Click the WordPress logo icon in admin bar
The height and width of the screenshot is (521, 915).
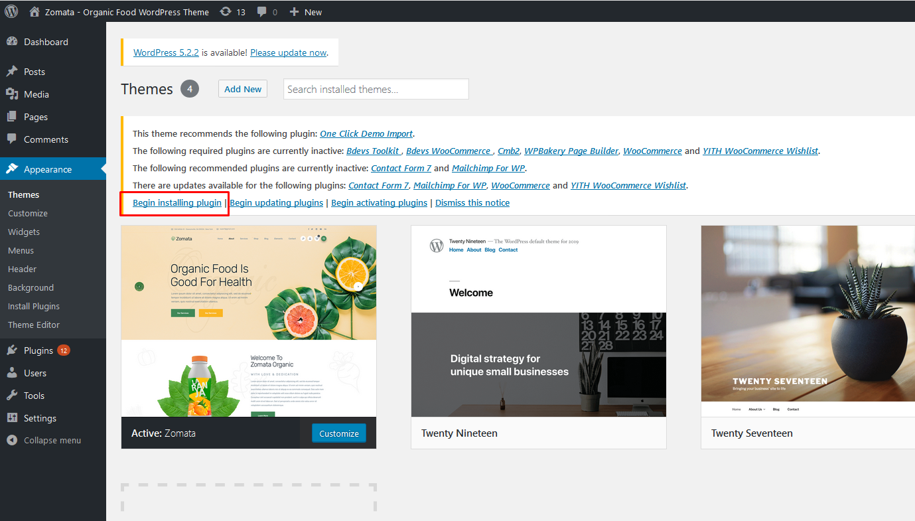[11, 11]
